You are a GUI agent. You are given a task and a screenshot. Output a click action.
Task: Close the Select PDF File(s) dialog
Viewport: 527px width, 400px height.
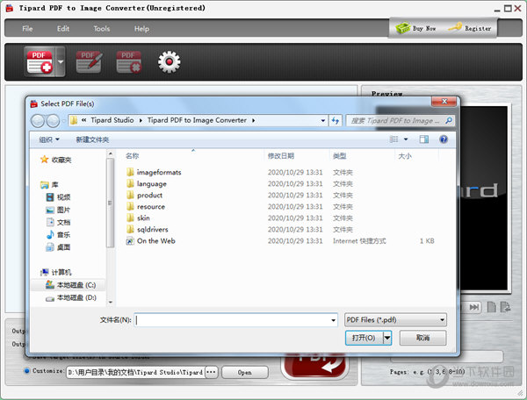click(x=444, y=102)
